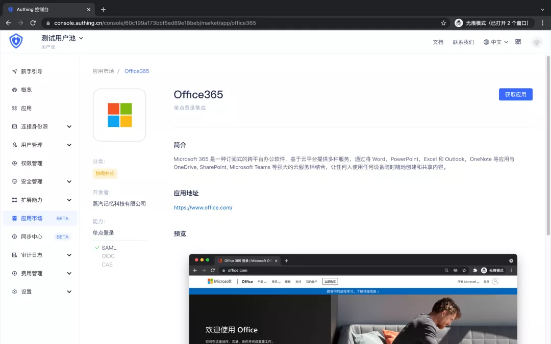Open the 文档 docs link
The image size is (551, 344).
click(x=438, y=42)
